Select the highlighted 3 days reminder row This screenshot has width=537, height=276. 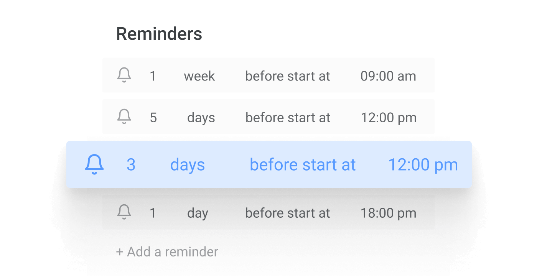[268, 164]
